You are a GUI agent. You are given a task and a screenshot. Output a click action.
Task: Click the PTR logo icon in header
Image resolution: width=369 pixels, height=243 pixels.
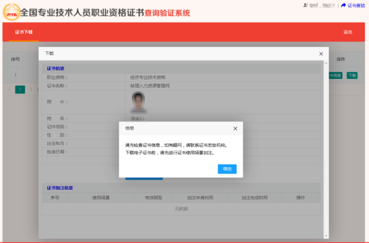(x=11, y=12)
